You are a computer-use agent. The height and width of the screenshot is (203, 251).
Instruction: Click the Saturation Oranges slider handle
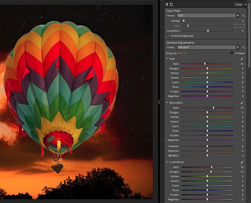(x=207, y=112)
